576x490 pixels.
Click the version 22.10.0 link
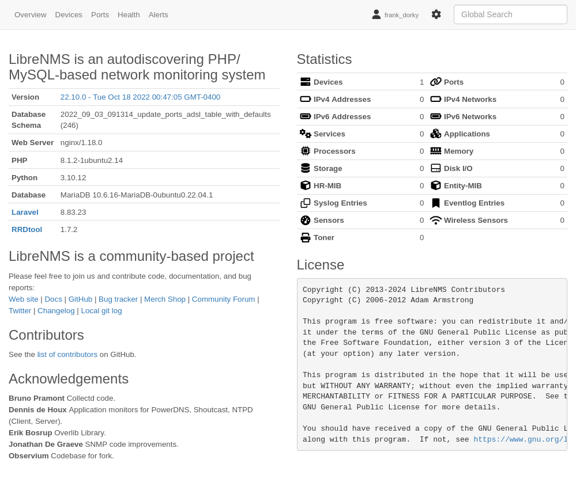coord(140,97)
